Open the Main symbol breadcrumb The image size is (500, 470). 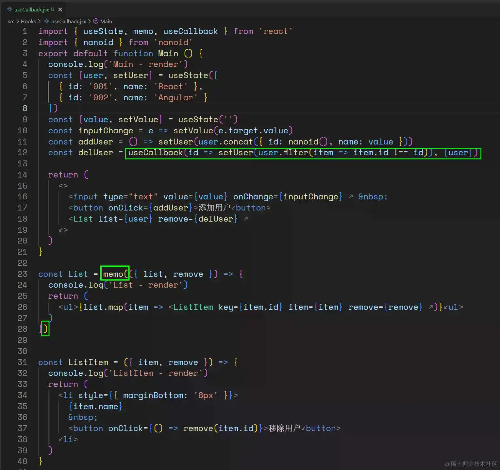pyautogui.click(x=106, y=21)
